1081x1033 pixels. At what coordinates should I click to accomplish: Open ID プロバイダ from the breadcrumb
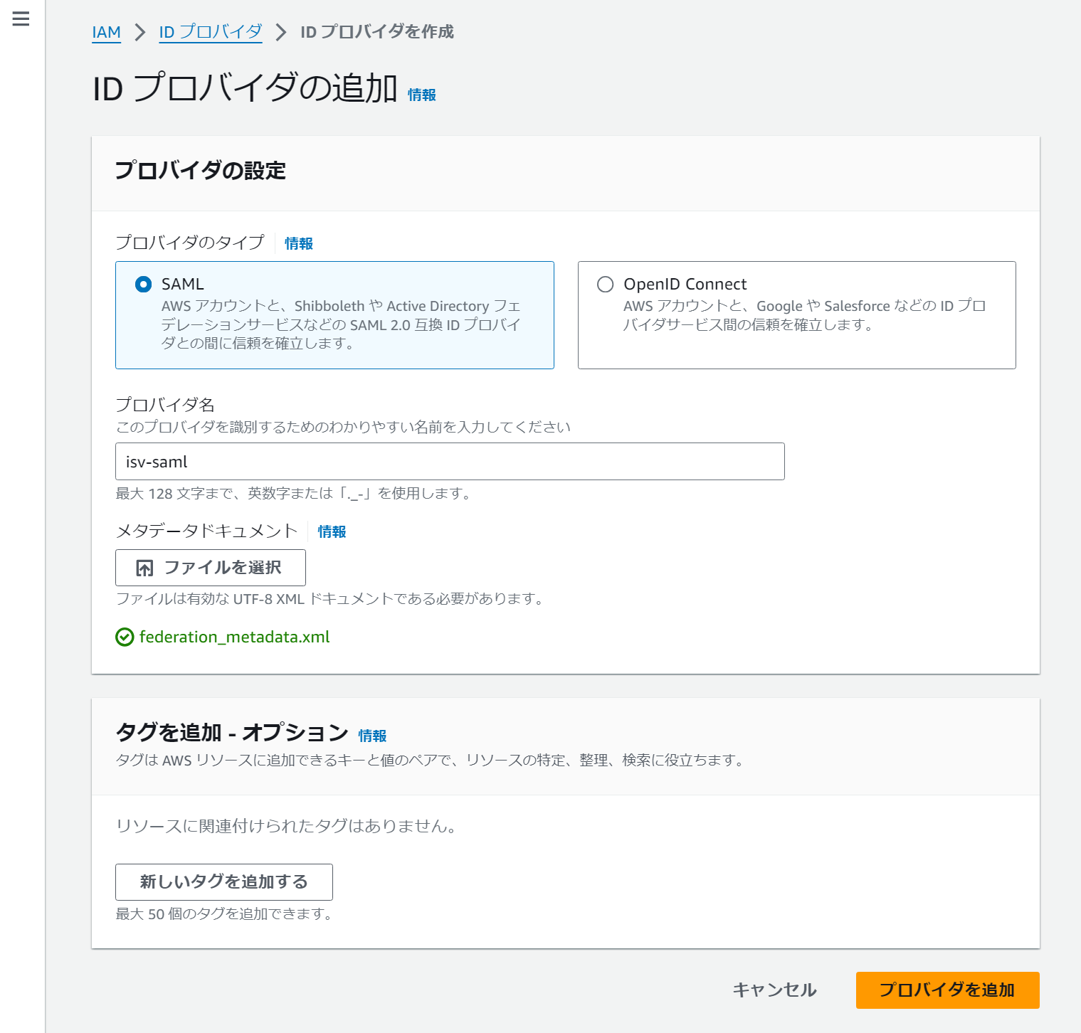pyautogui.click(x=210, y=32)
